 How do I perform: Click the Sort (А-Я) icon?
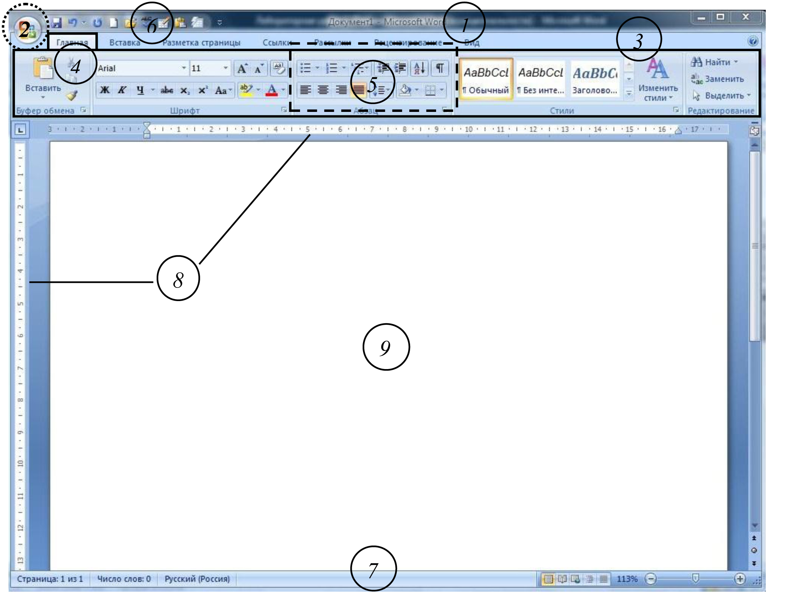(x=419, y=68)
